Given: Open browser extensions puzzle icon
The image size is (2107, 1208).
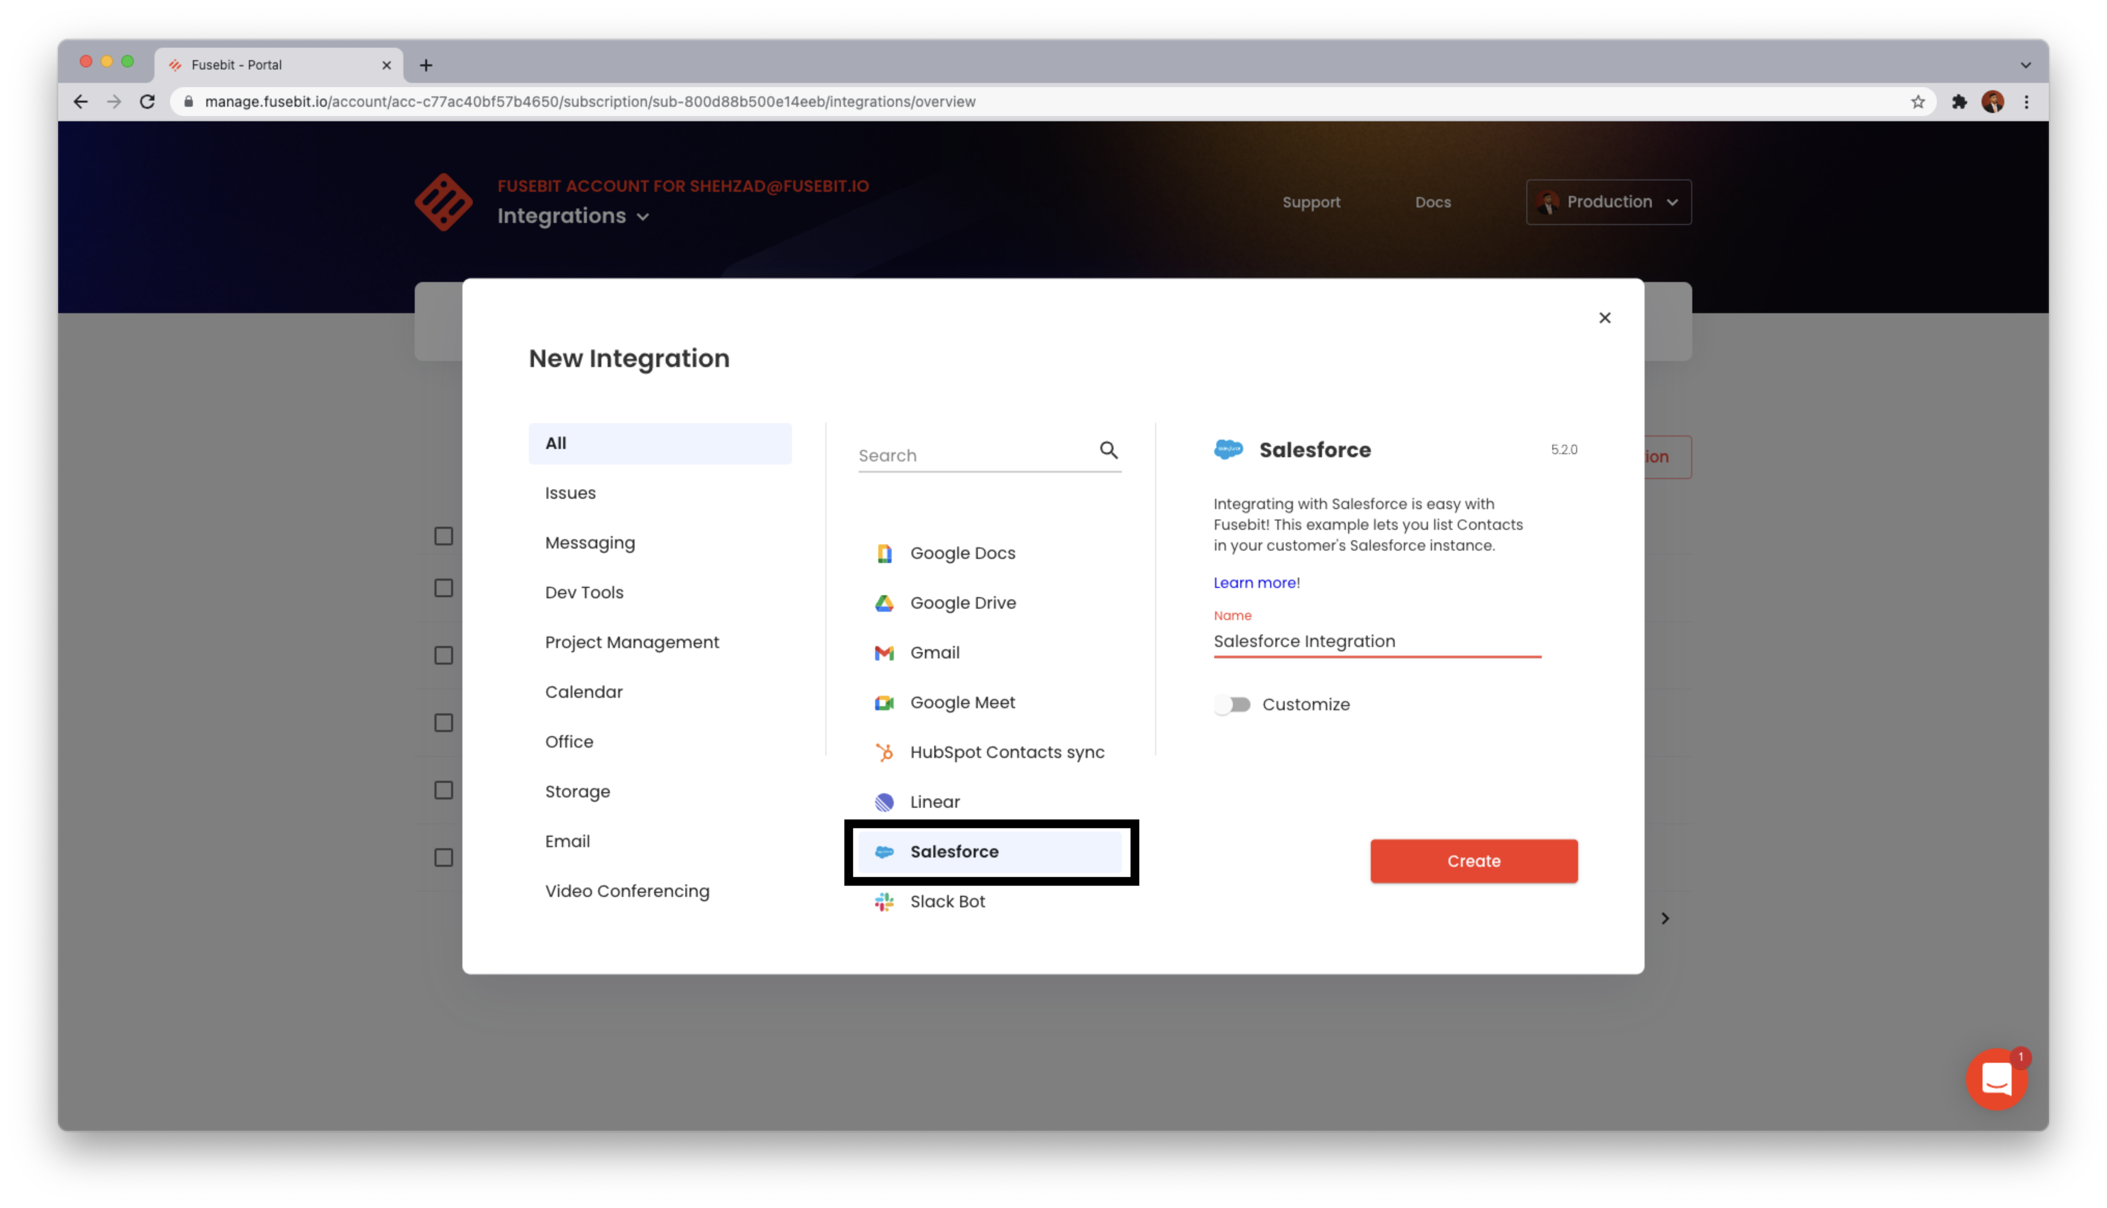Looking at the screenshot, I should pyautogui.click(x=1959, y=101).
